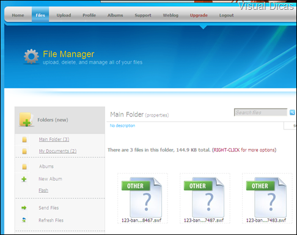Open the Weblog tab

[x=170, y=15]
